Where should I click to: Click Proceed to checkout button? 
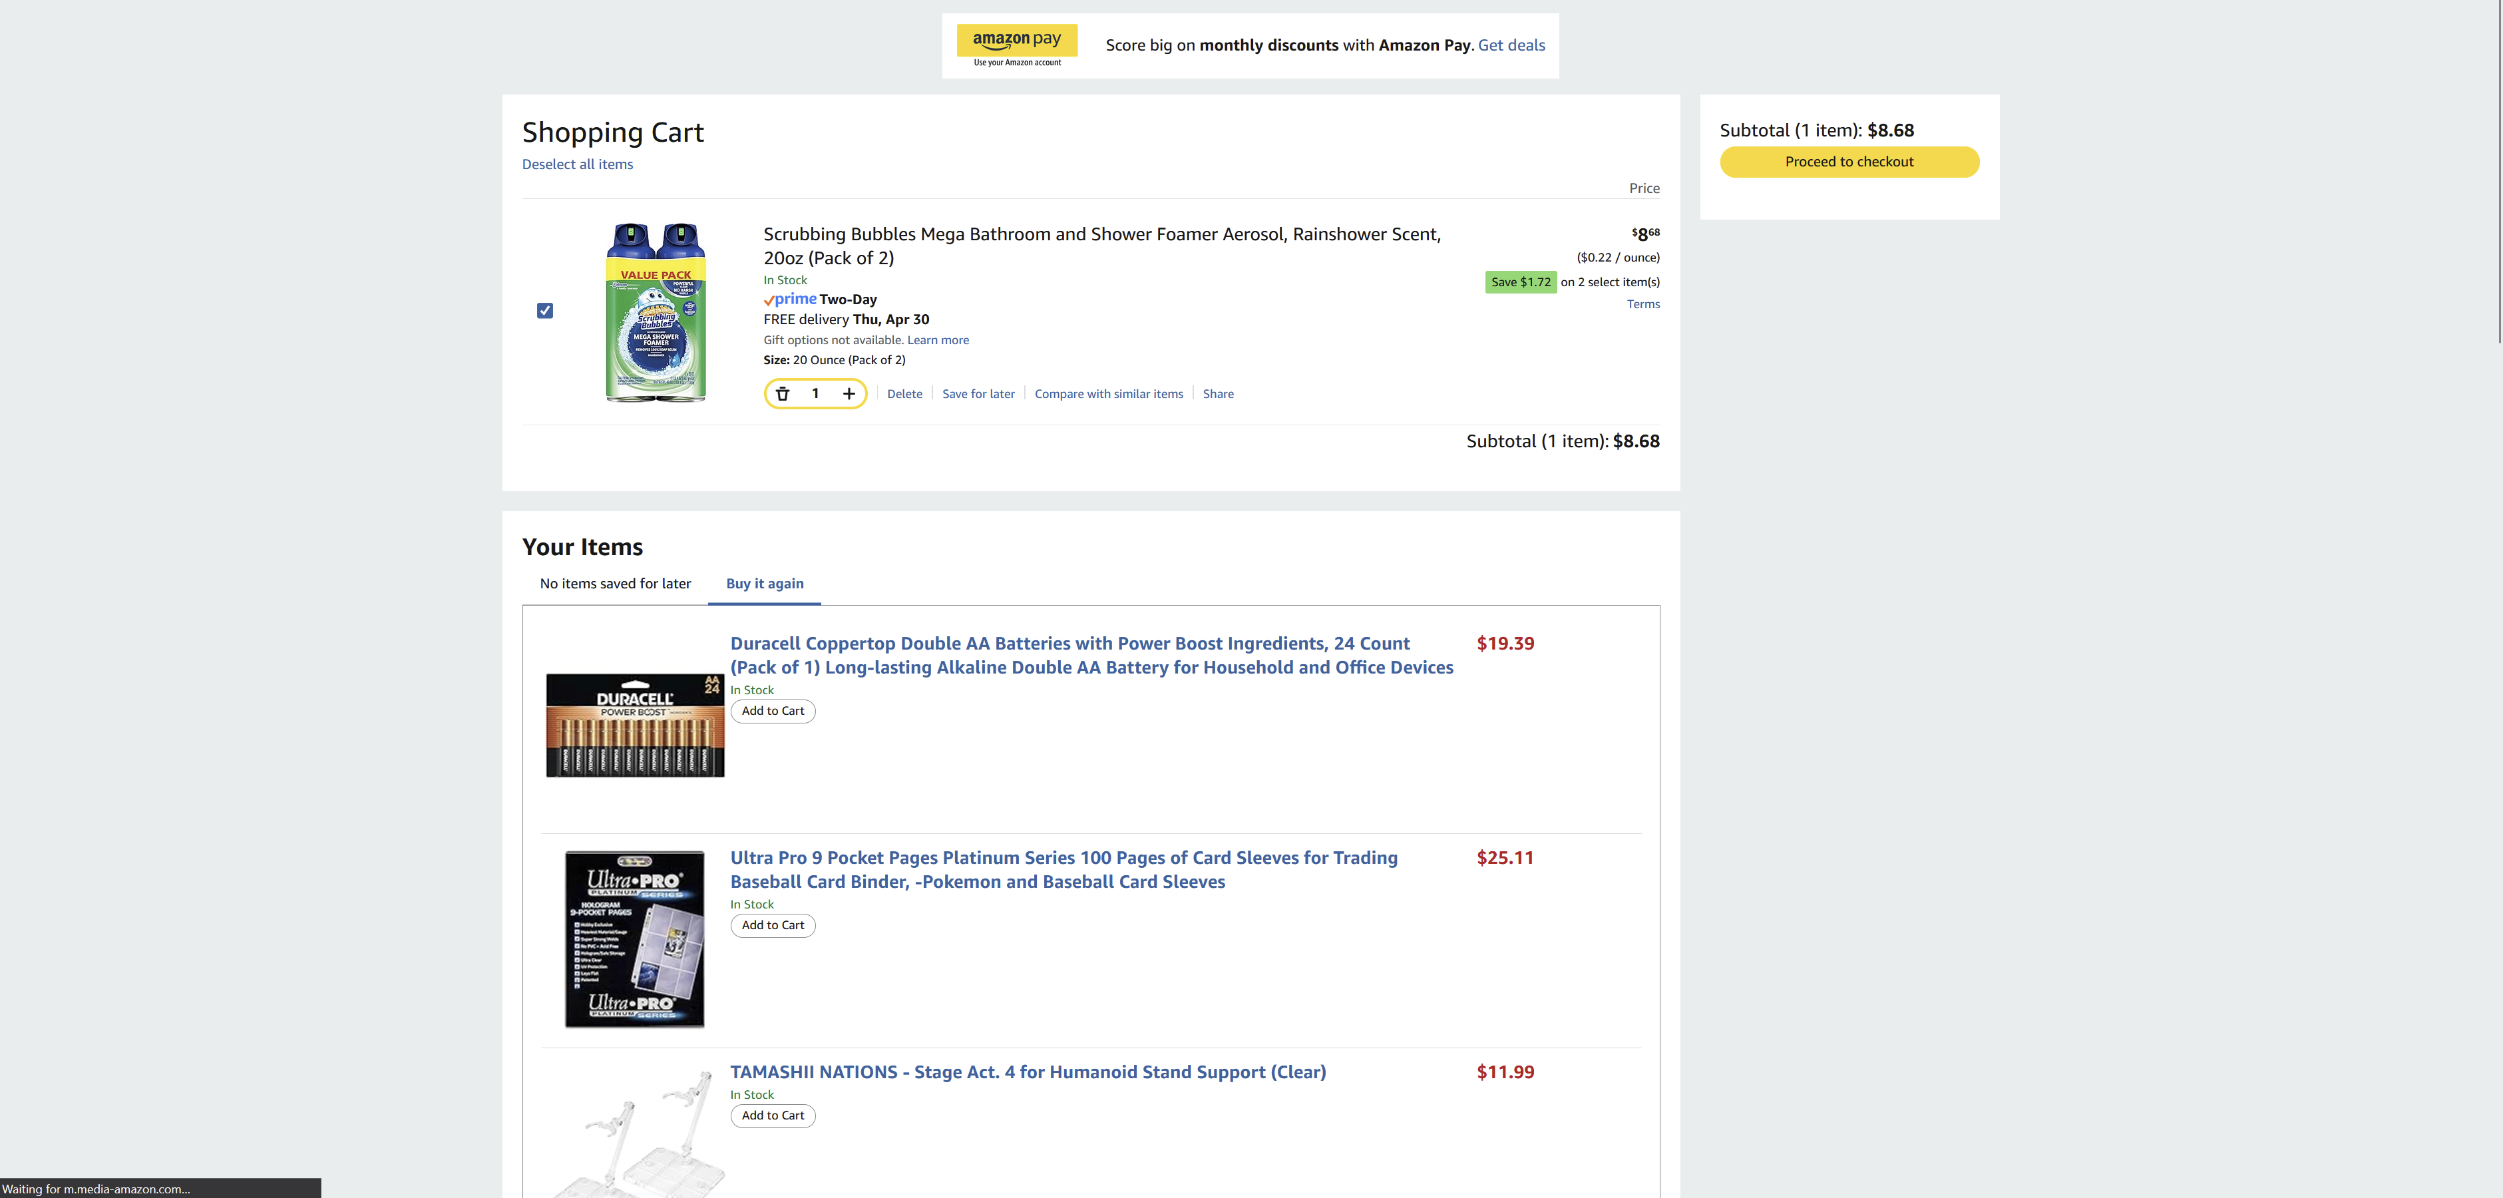click(1849, 162)
